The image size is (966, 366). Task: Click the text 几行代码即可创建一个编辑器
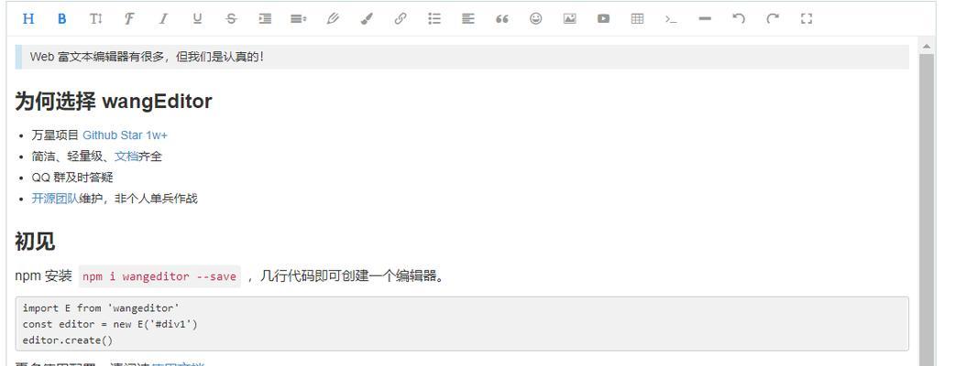(x=348, y=276)
